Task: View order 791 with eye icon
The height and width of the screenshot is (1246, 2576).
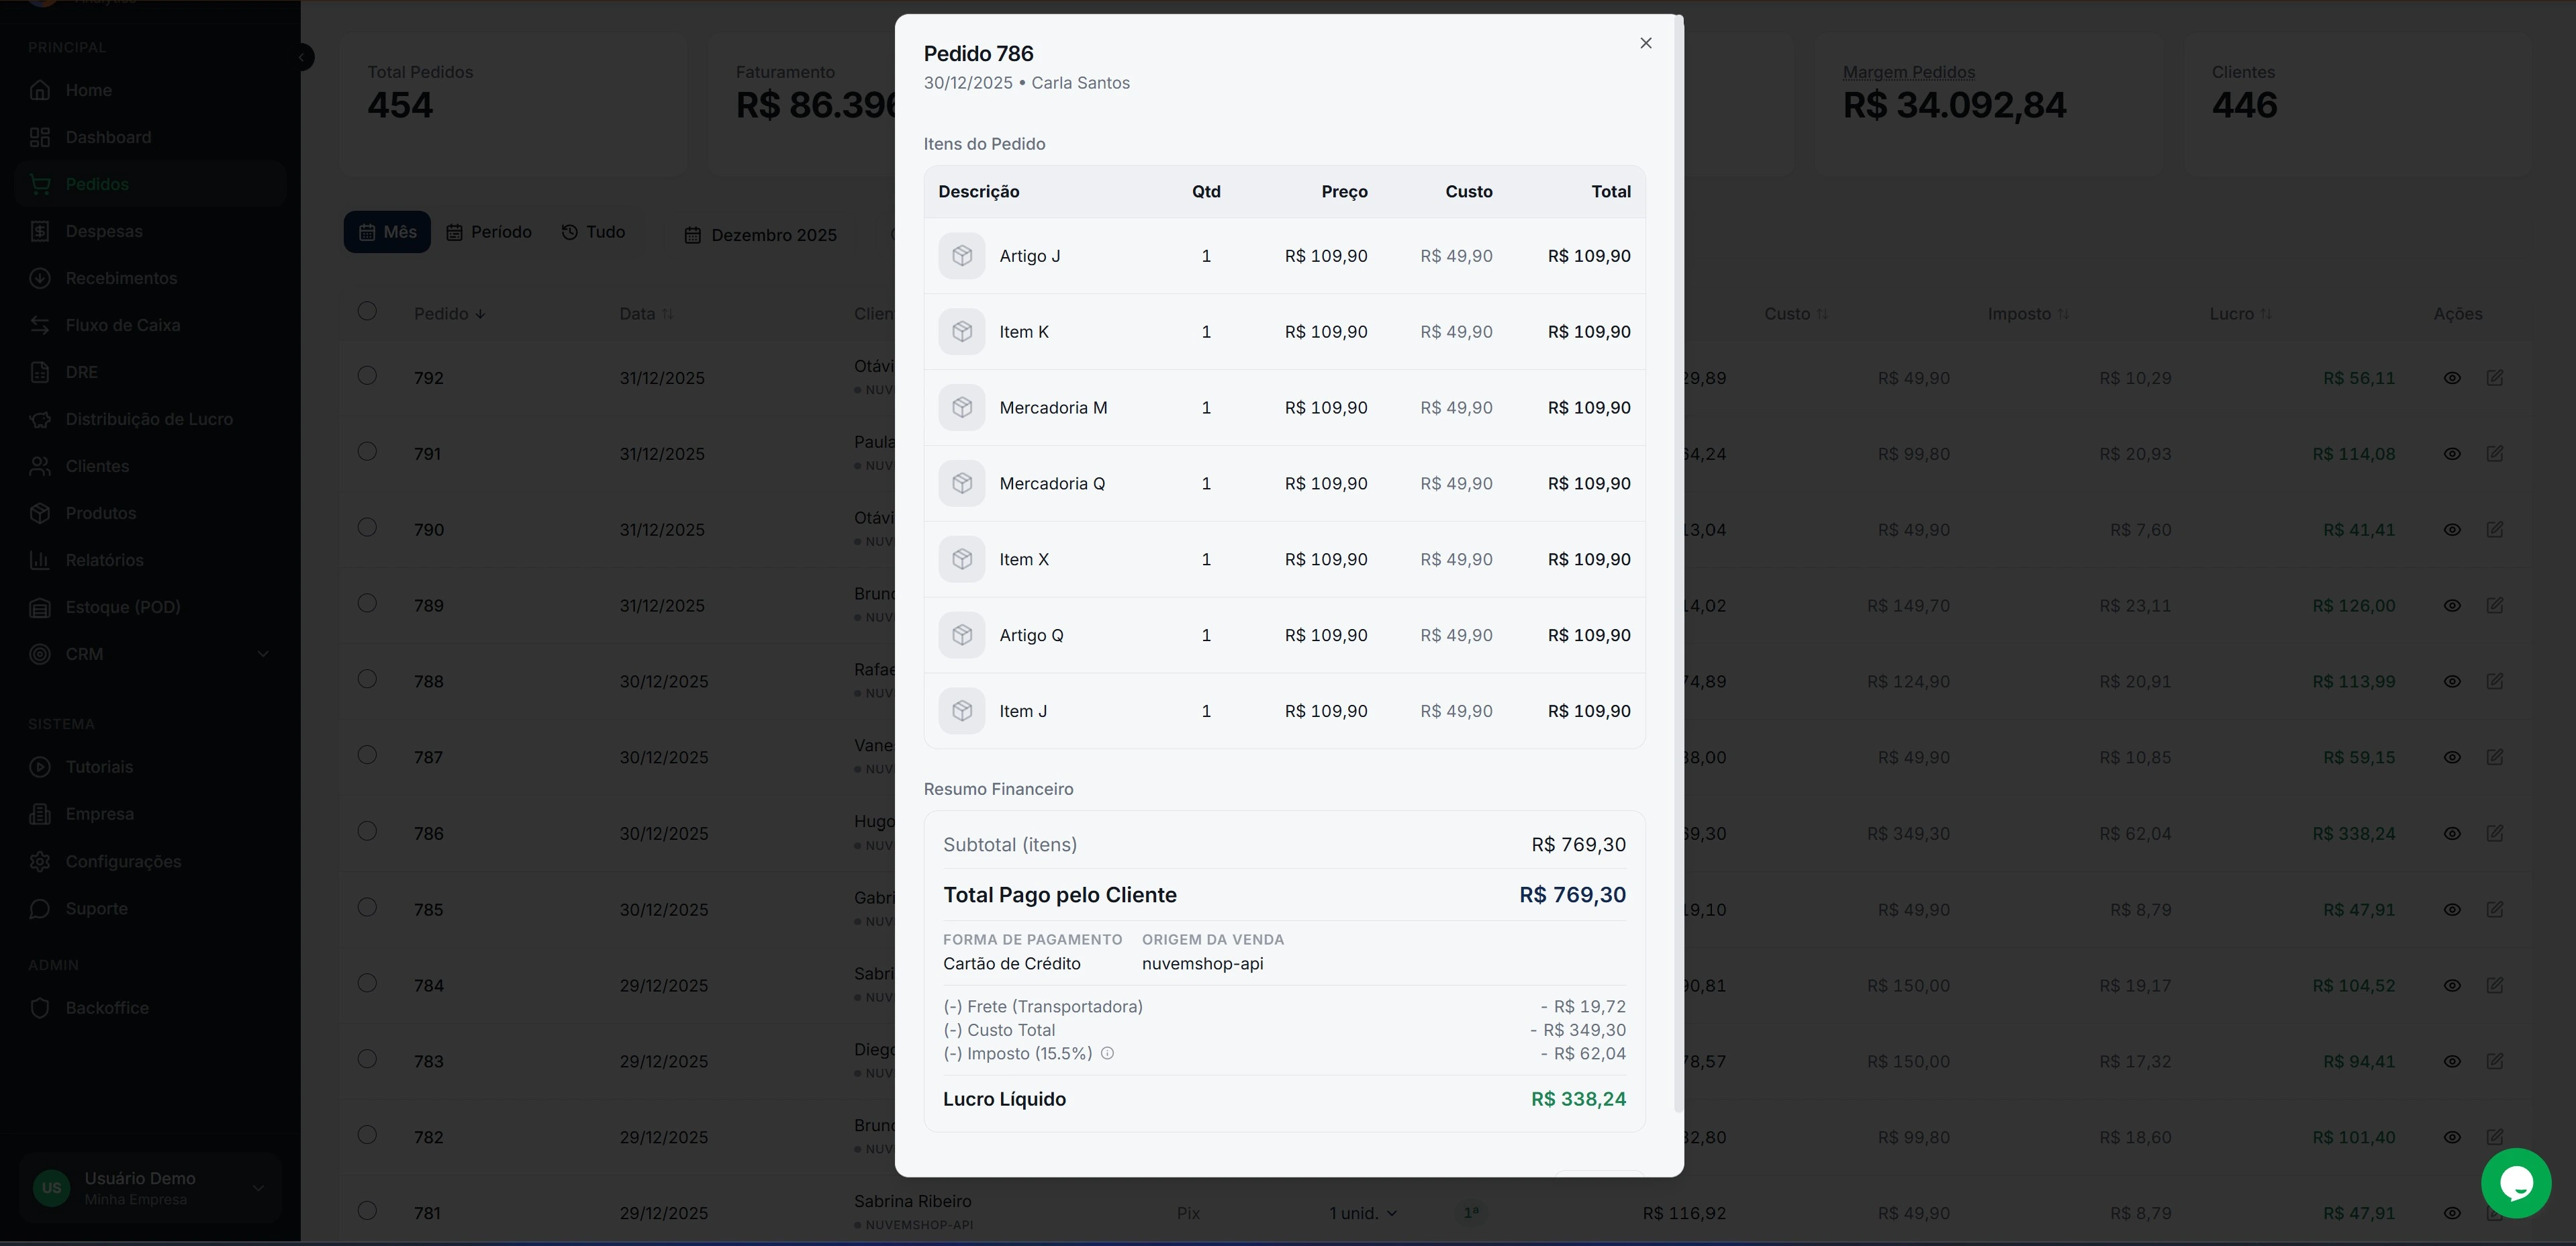Action: tap(2452, 454)
